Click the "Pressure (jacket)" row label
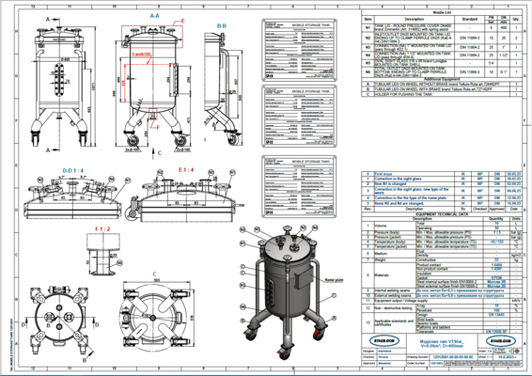 [x=388, y=237]
